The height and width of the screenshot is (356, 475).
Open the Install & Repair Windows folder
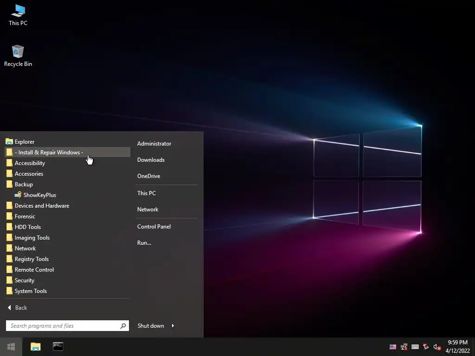(67, 152)
